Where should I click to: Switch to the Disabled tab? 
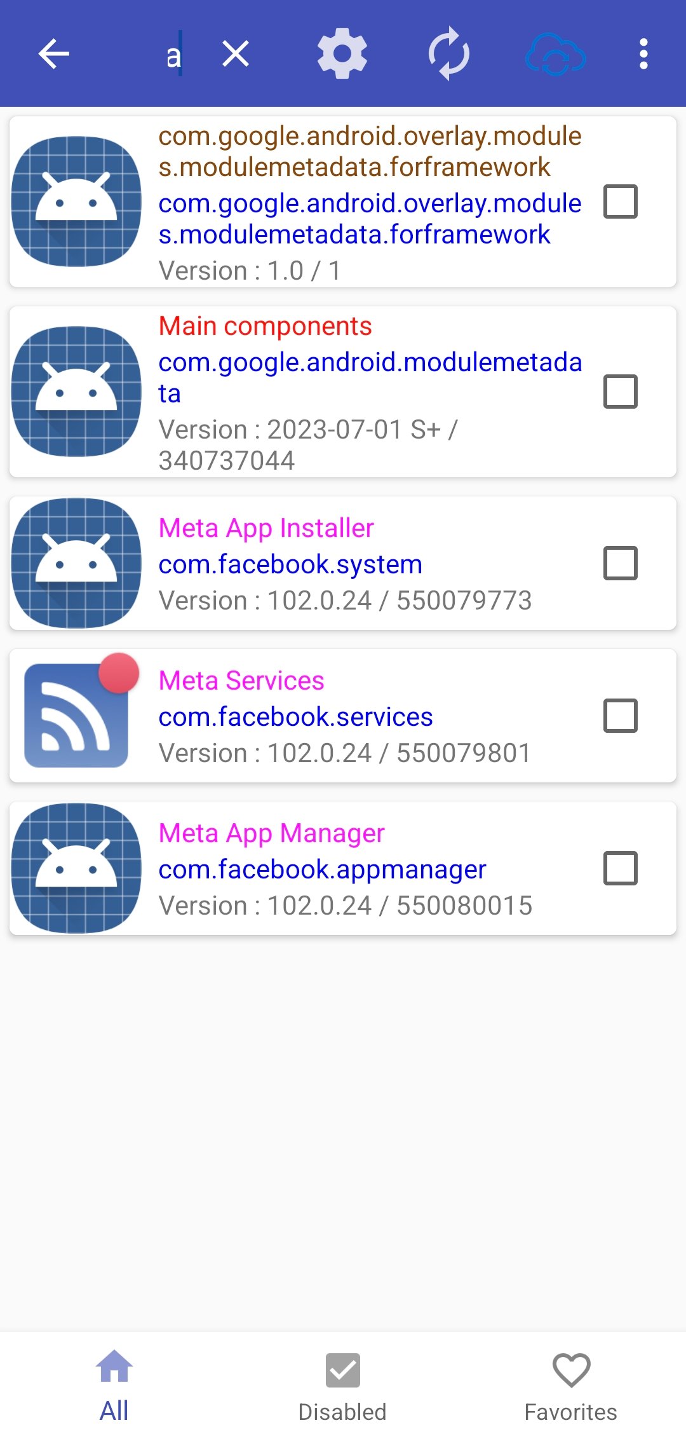pyautogui.click(x=342, y=1386)
